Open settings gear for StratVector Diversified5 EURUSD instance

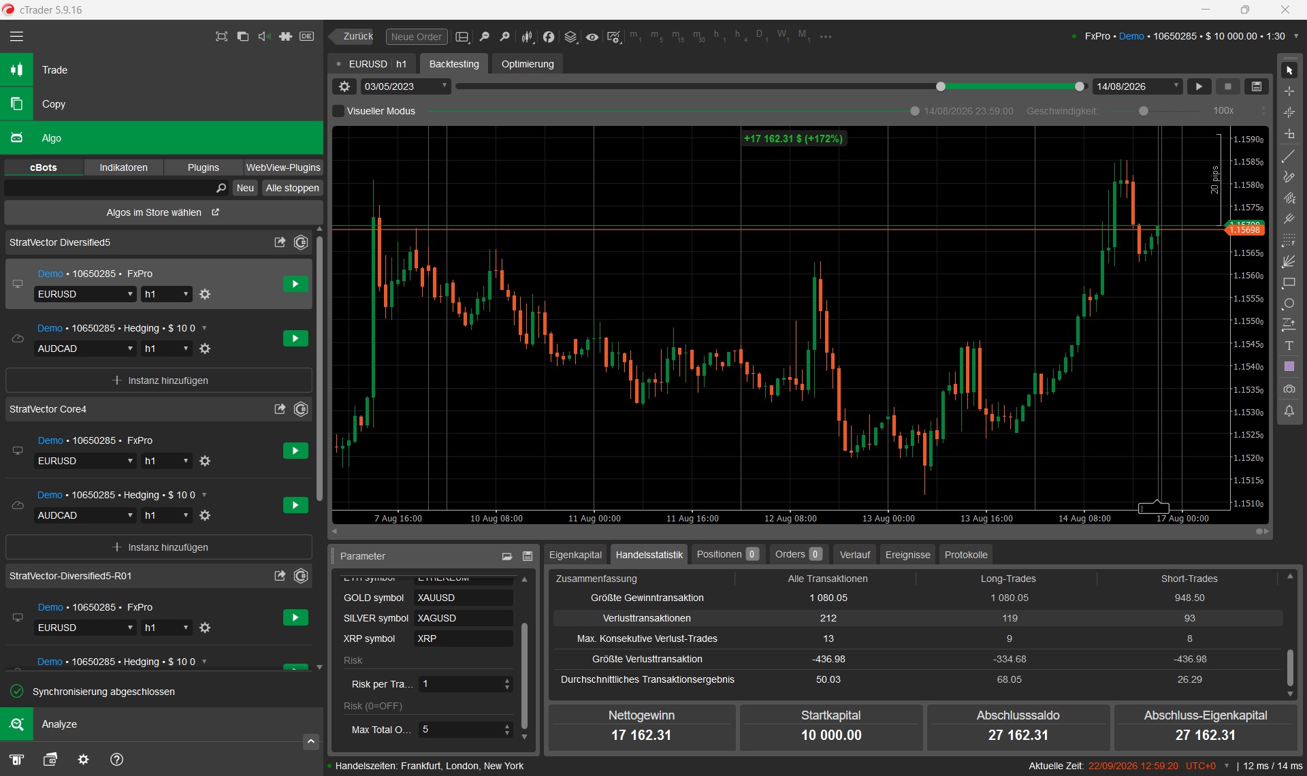pos(205,294)
